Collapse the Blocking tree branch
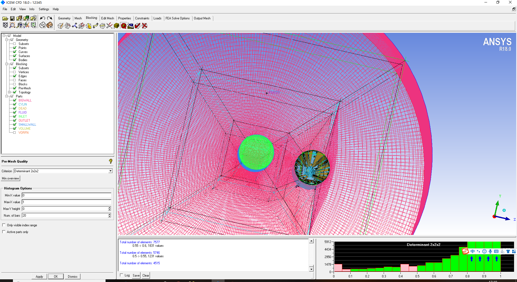The width and height of the screenshot is (517, 282). tap(6, 64)
